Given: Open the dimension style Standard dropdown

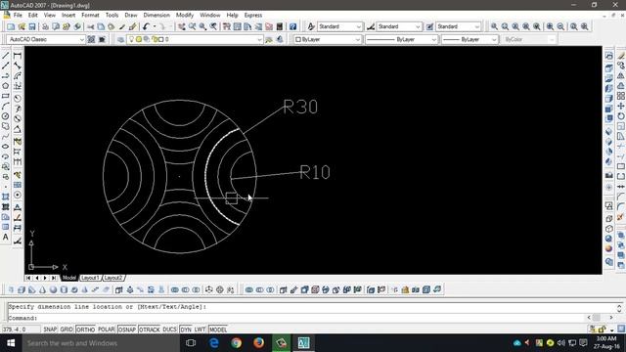Looking at the screenshot, I should click(399, 26).
